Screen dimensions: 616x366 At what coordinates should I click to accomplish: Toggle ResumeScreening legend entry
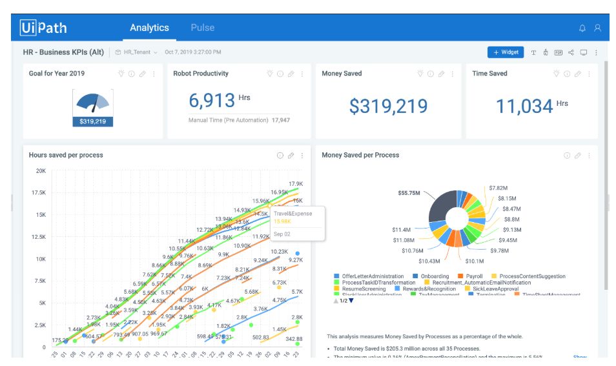coord(360,289)
